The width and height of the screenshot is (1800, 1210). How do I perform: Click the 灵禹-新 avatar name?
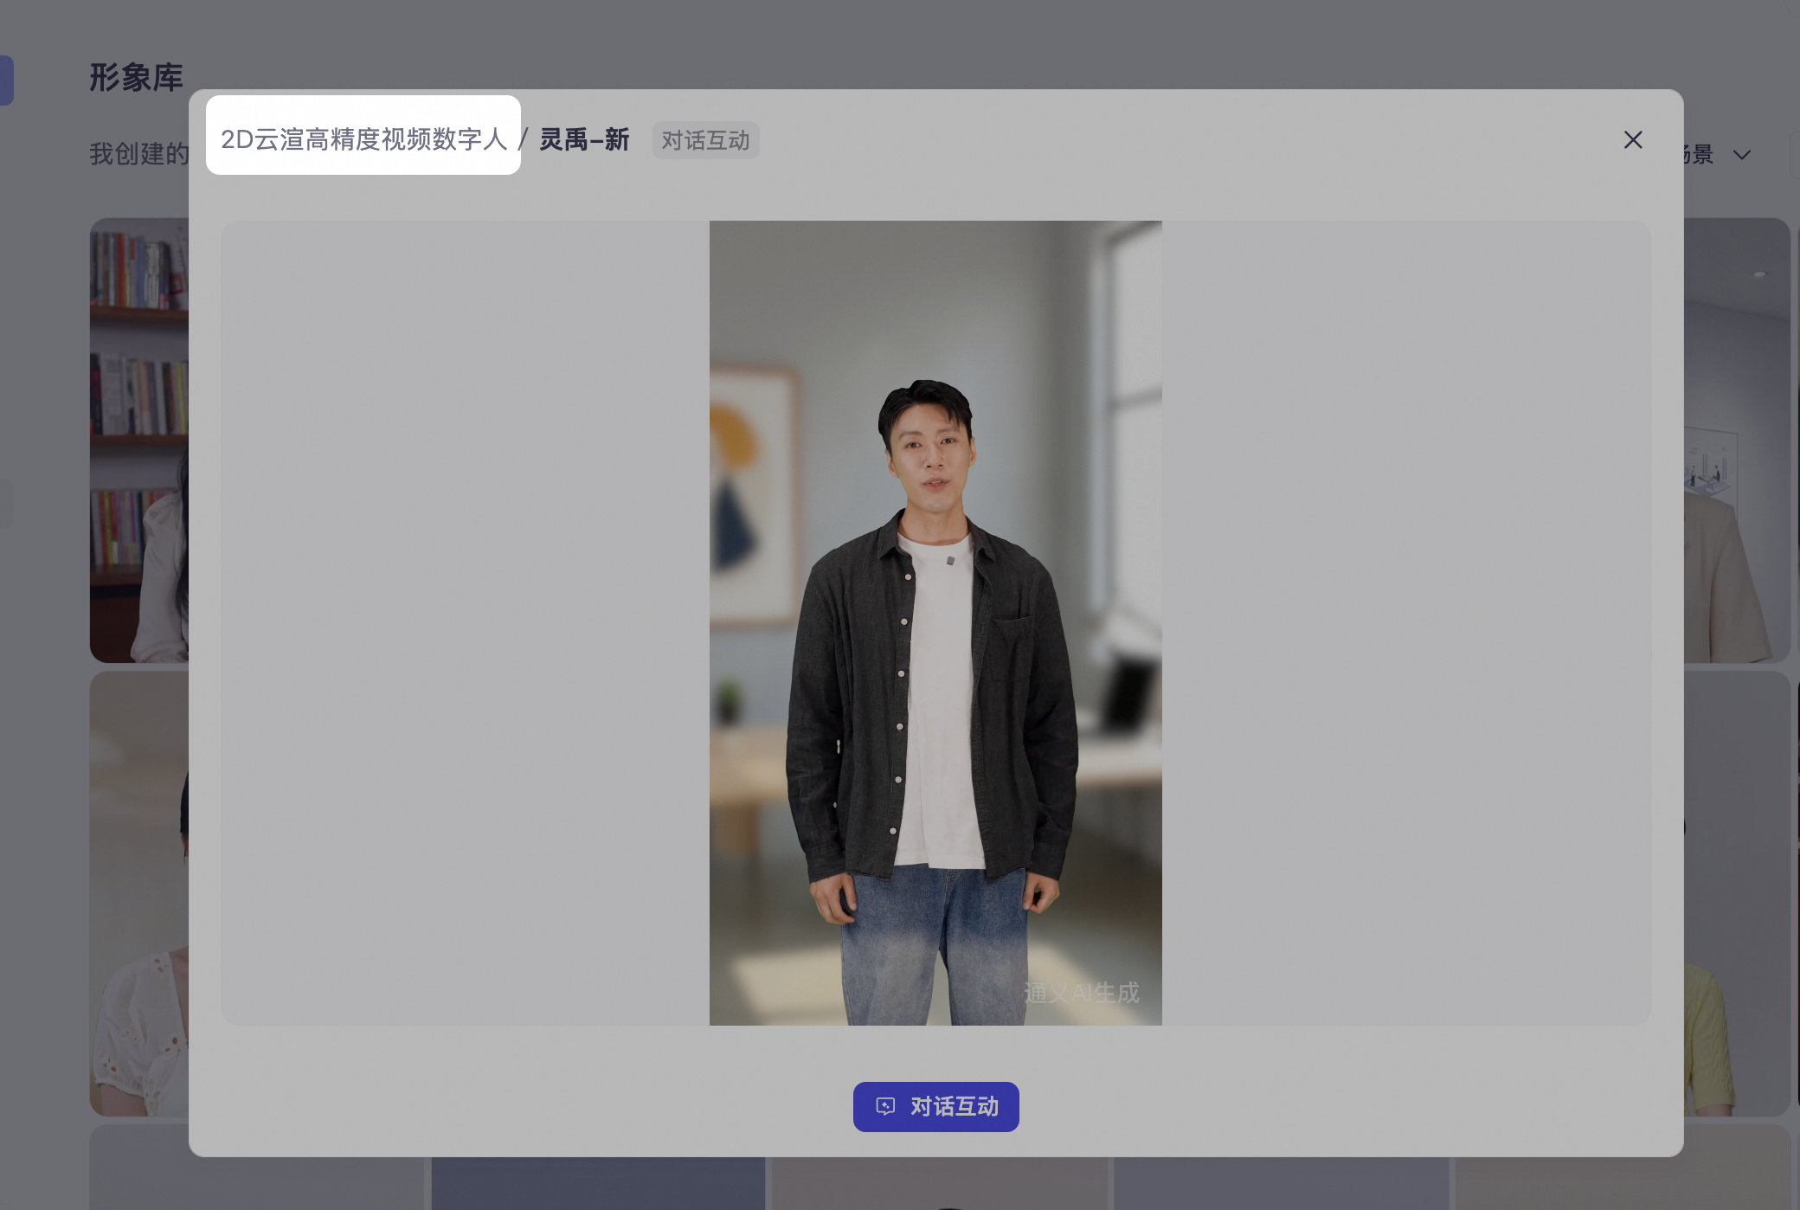(x=584, y=139)
